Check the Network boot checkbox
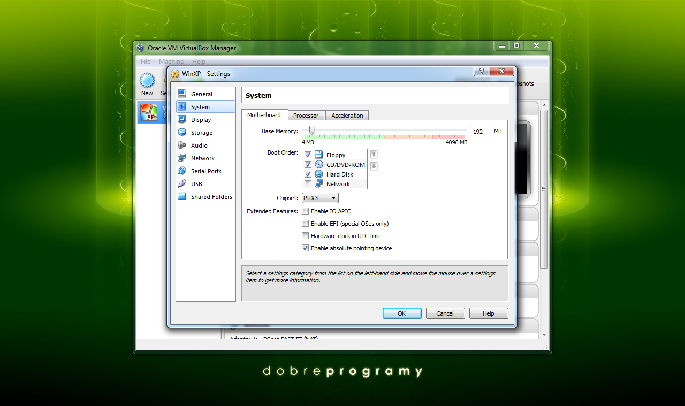Viewport: 685px width, 406px height. click(308, 184)
